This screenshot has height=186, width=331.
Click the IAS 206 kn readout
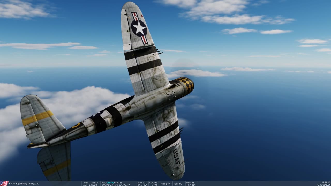(x=91, y=182)
